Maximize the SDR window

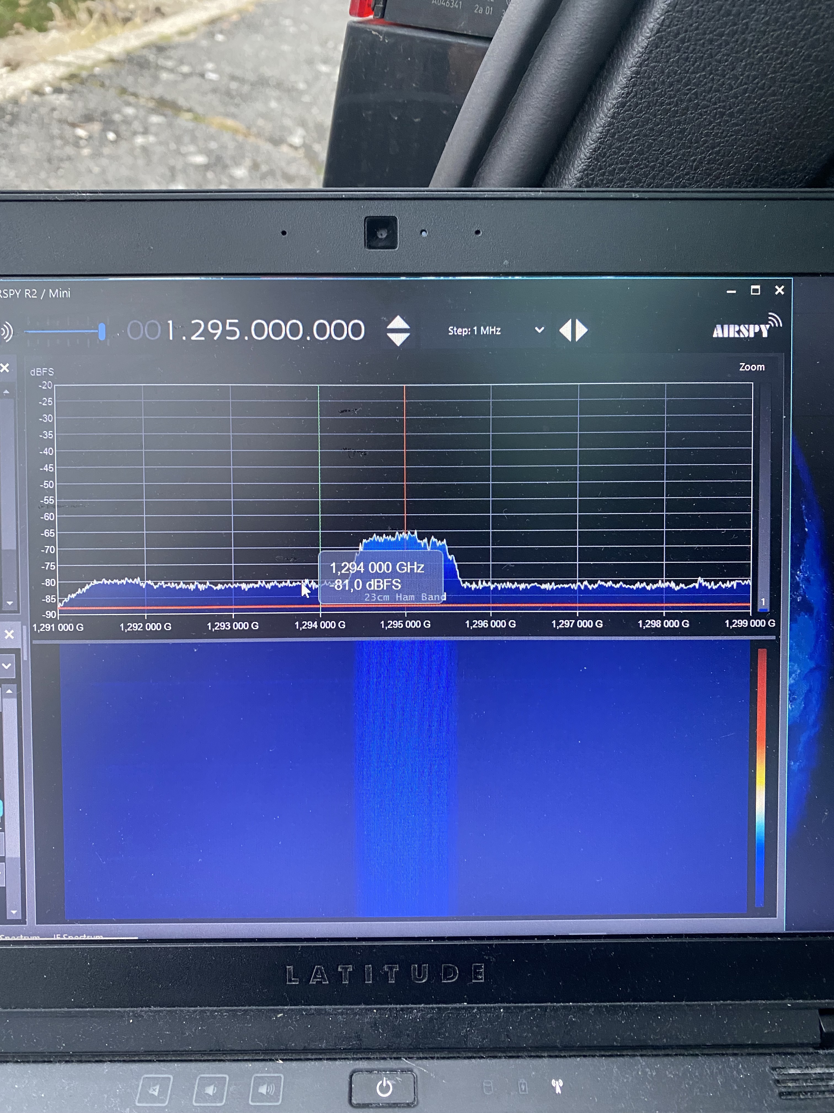[755, 290]
